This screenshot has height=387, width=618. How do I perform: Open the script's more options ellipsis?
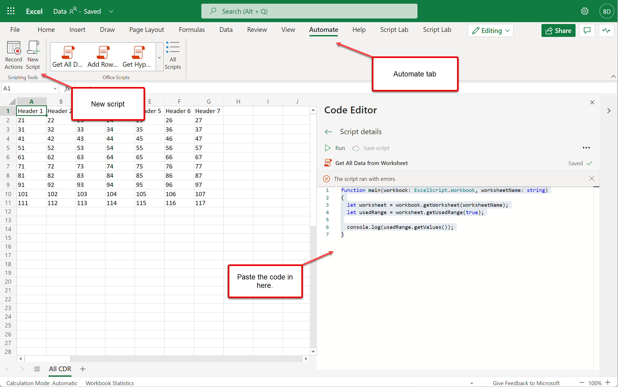point(586,148)
